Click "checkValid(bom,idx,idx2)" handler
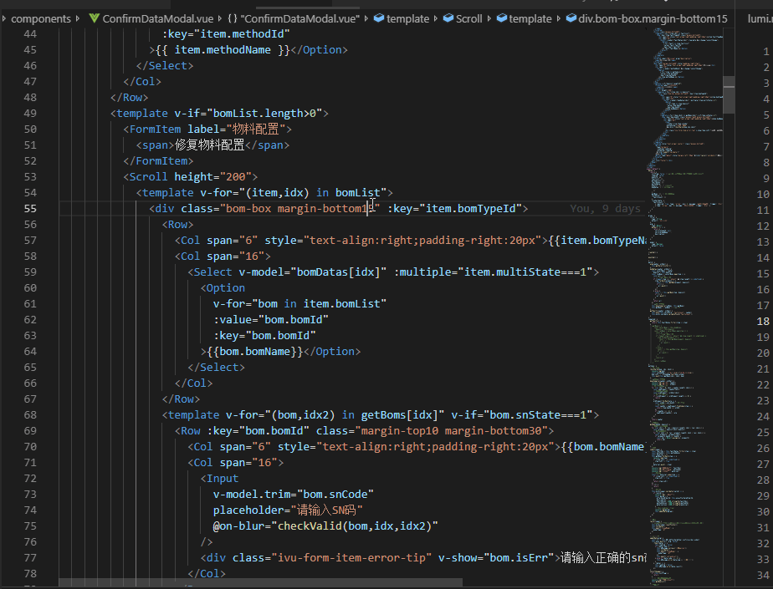Viewport: 773px width, 589px height. coord(355,526)
